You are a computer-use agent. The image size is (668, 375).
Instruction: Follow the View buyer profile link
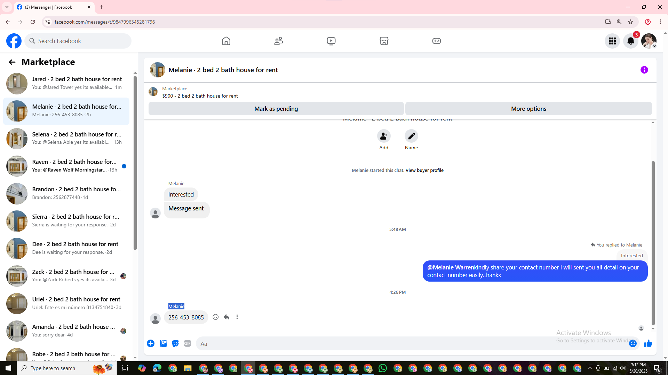point(424,170)
